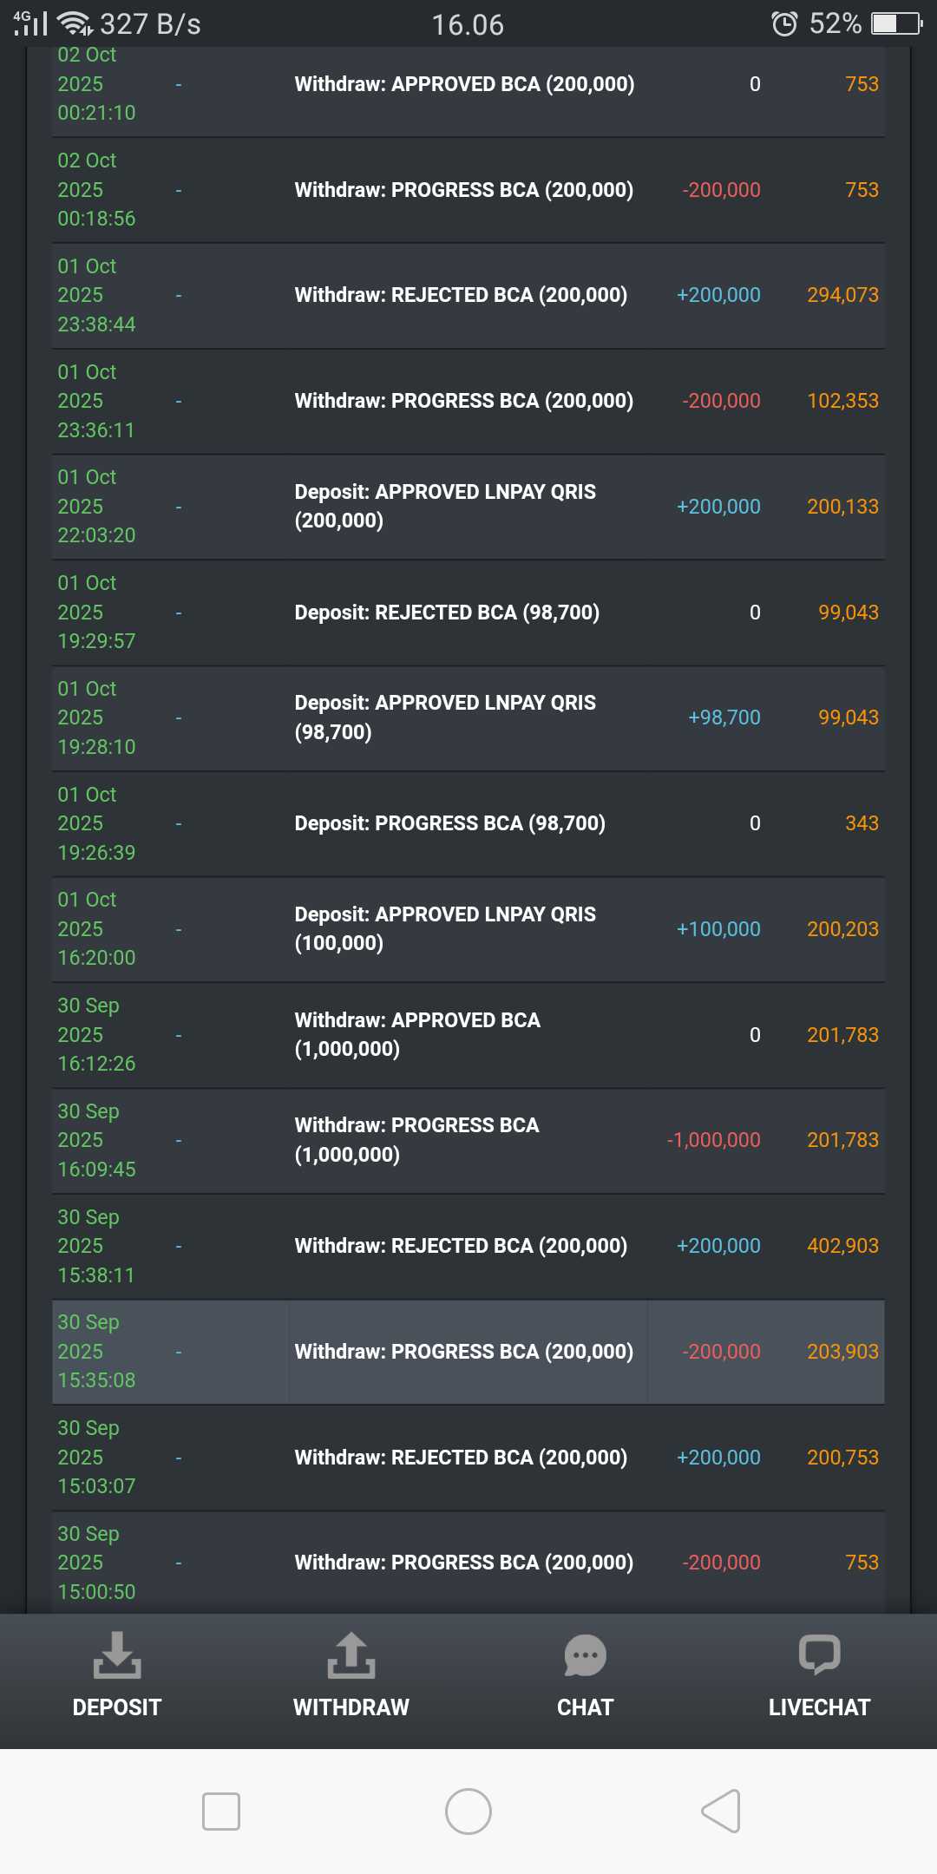937x1874 pixels.
Task: Tap the WITHDRAW label in bottom bar
Action: [x=351, y=1707]
